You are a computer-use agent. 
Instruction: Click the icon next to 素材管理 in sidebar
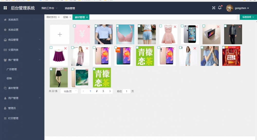[5, 88]
